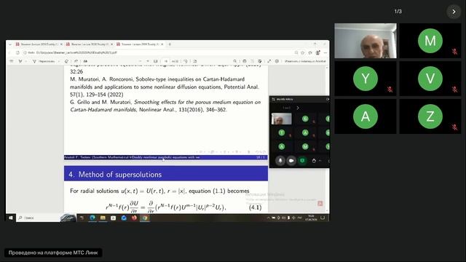466x262 pixels.
Task: Save the PDF document
Action: coord(252,61)
